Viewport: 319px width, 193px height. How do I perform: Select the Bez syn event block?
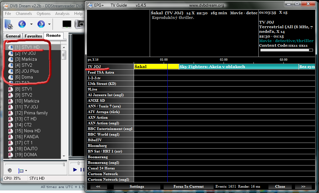coord(307,67)
